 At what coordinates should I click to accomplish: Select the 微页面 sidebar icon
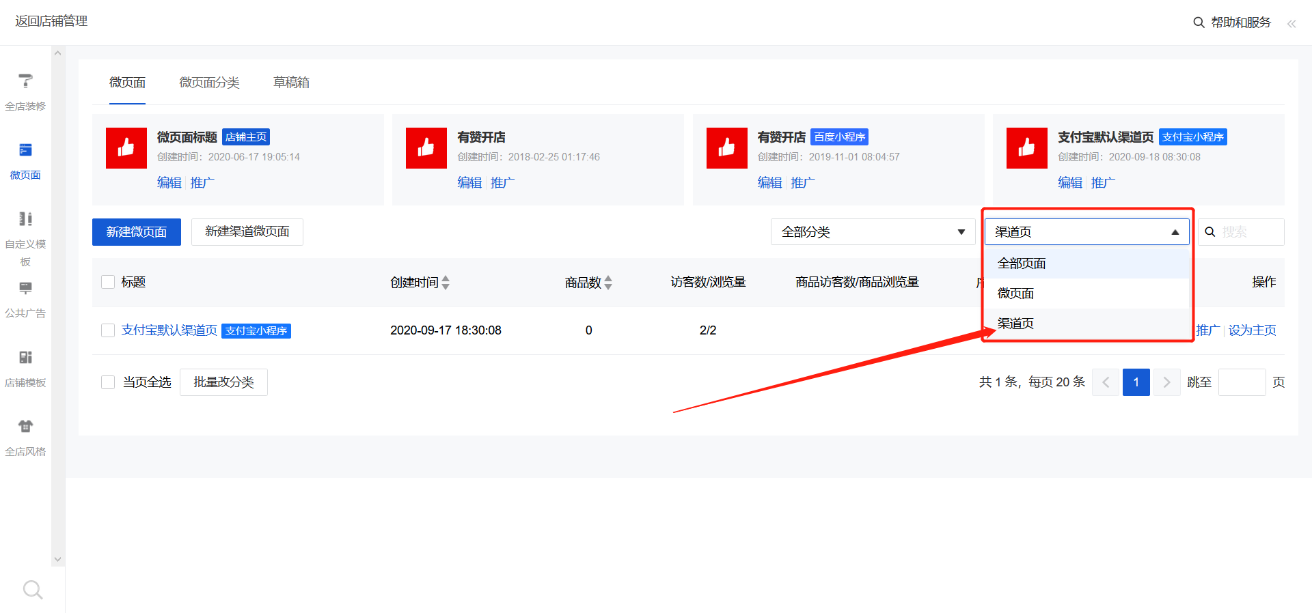[25, 150]
